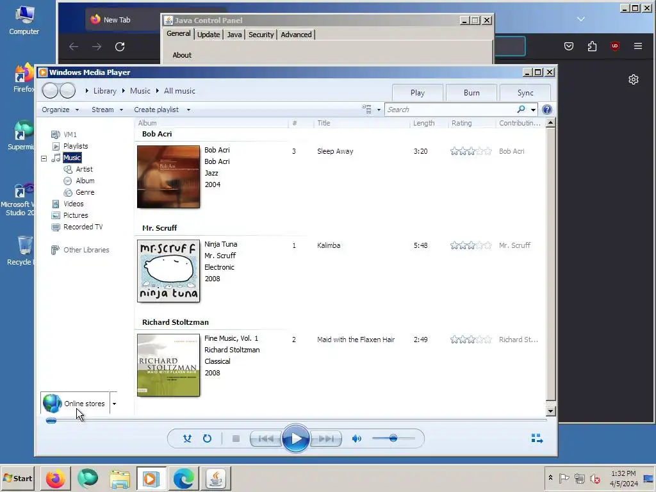Click the search magnifier icon
The width and height of the screenshot is (656, 492).
[521, 109]
